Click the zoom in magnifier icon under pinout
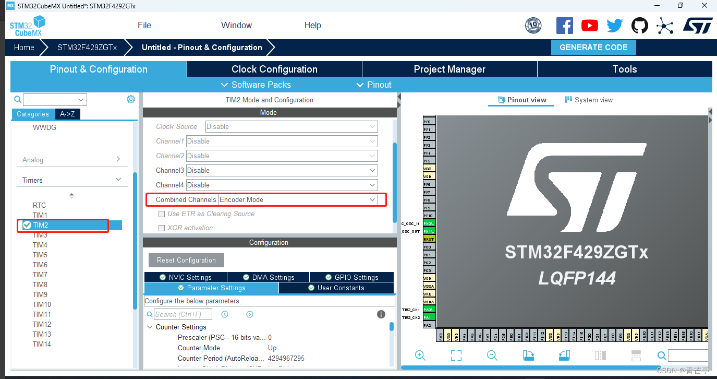Viewport: 717px width, 379px height. tap(420, 356)
